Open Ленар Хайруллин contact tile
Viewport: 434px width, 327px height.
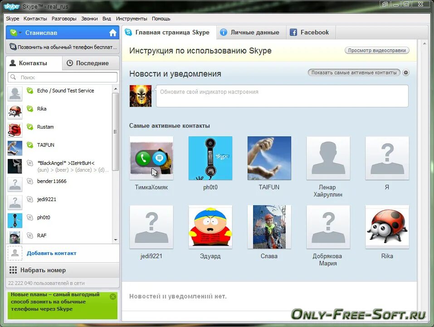pyautogui.click(x=328, y=158)
